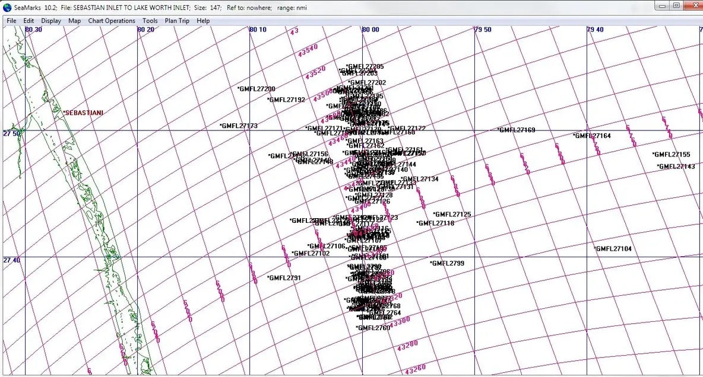This screenshot has height=377, width=703.
Task: Select waypoint GMFL27106
Action: coord(327,246)
